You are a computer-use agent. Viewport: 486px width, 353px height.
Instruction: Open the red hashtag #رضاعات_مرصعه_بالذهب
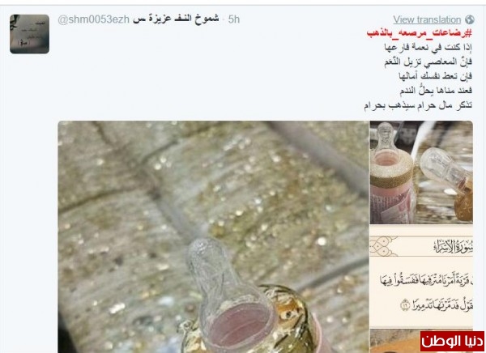point(420,33)
